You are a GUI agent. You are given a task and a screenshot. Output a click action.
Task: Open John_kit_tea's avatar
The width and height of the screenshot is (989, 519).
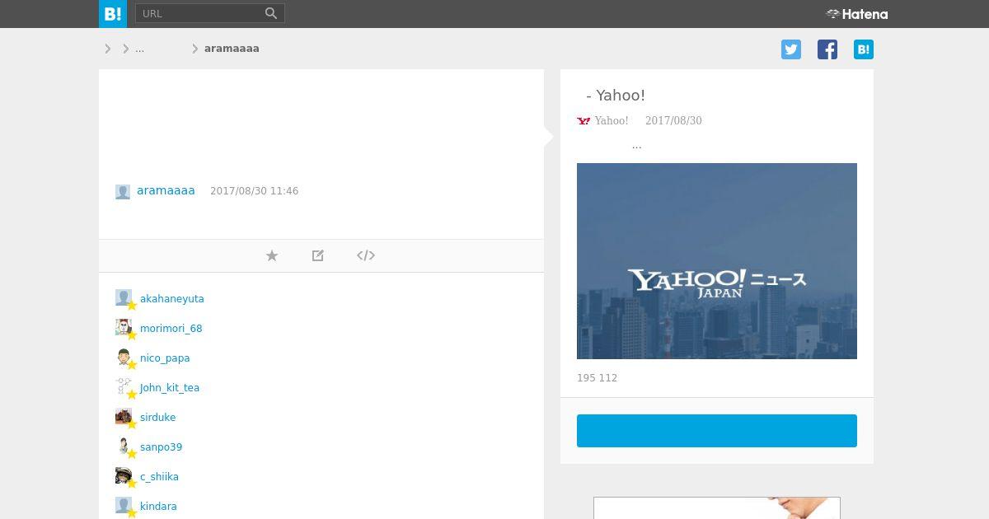coord(124,387)
